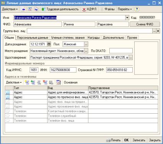Click the Дата рождения field
The height and width of the screenshot is (144, 163).
38,44
